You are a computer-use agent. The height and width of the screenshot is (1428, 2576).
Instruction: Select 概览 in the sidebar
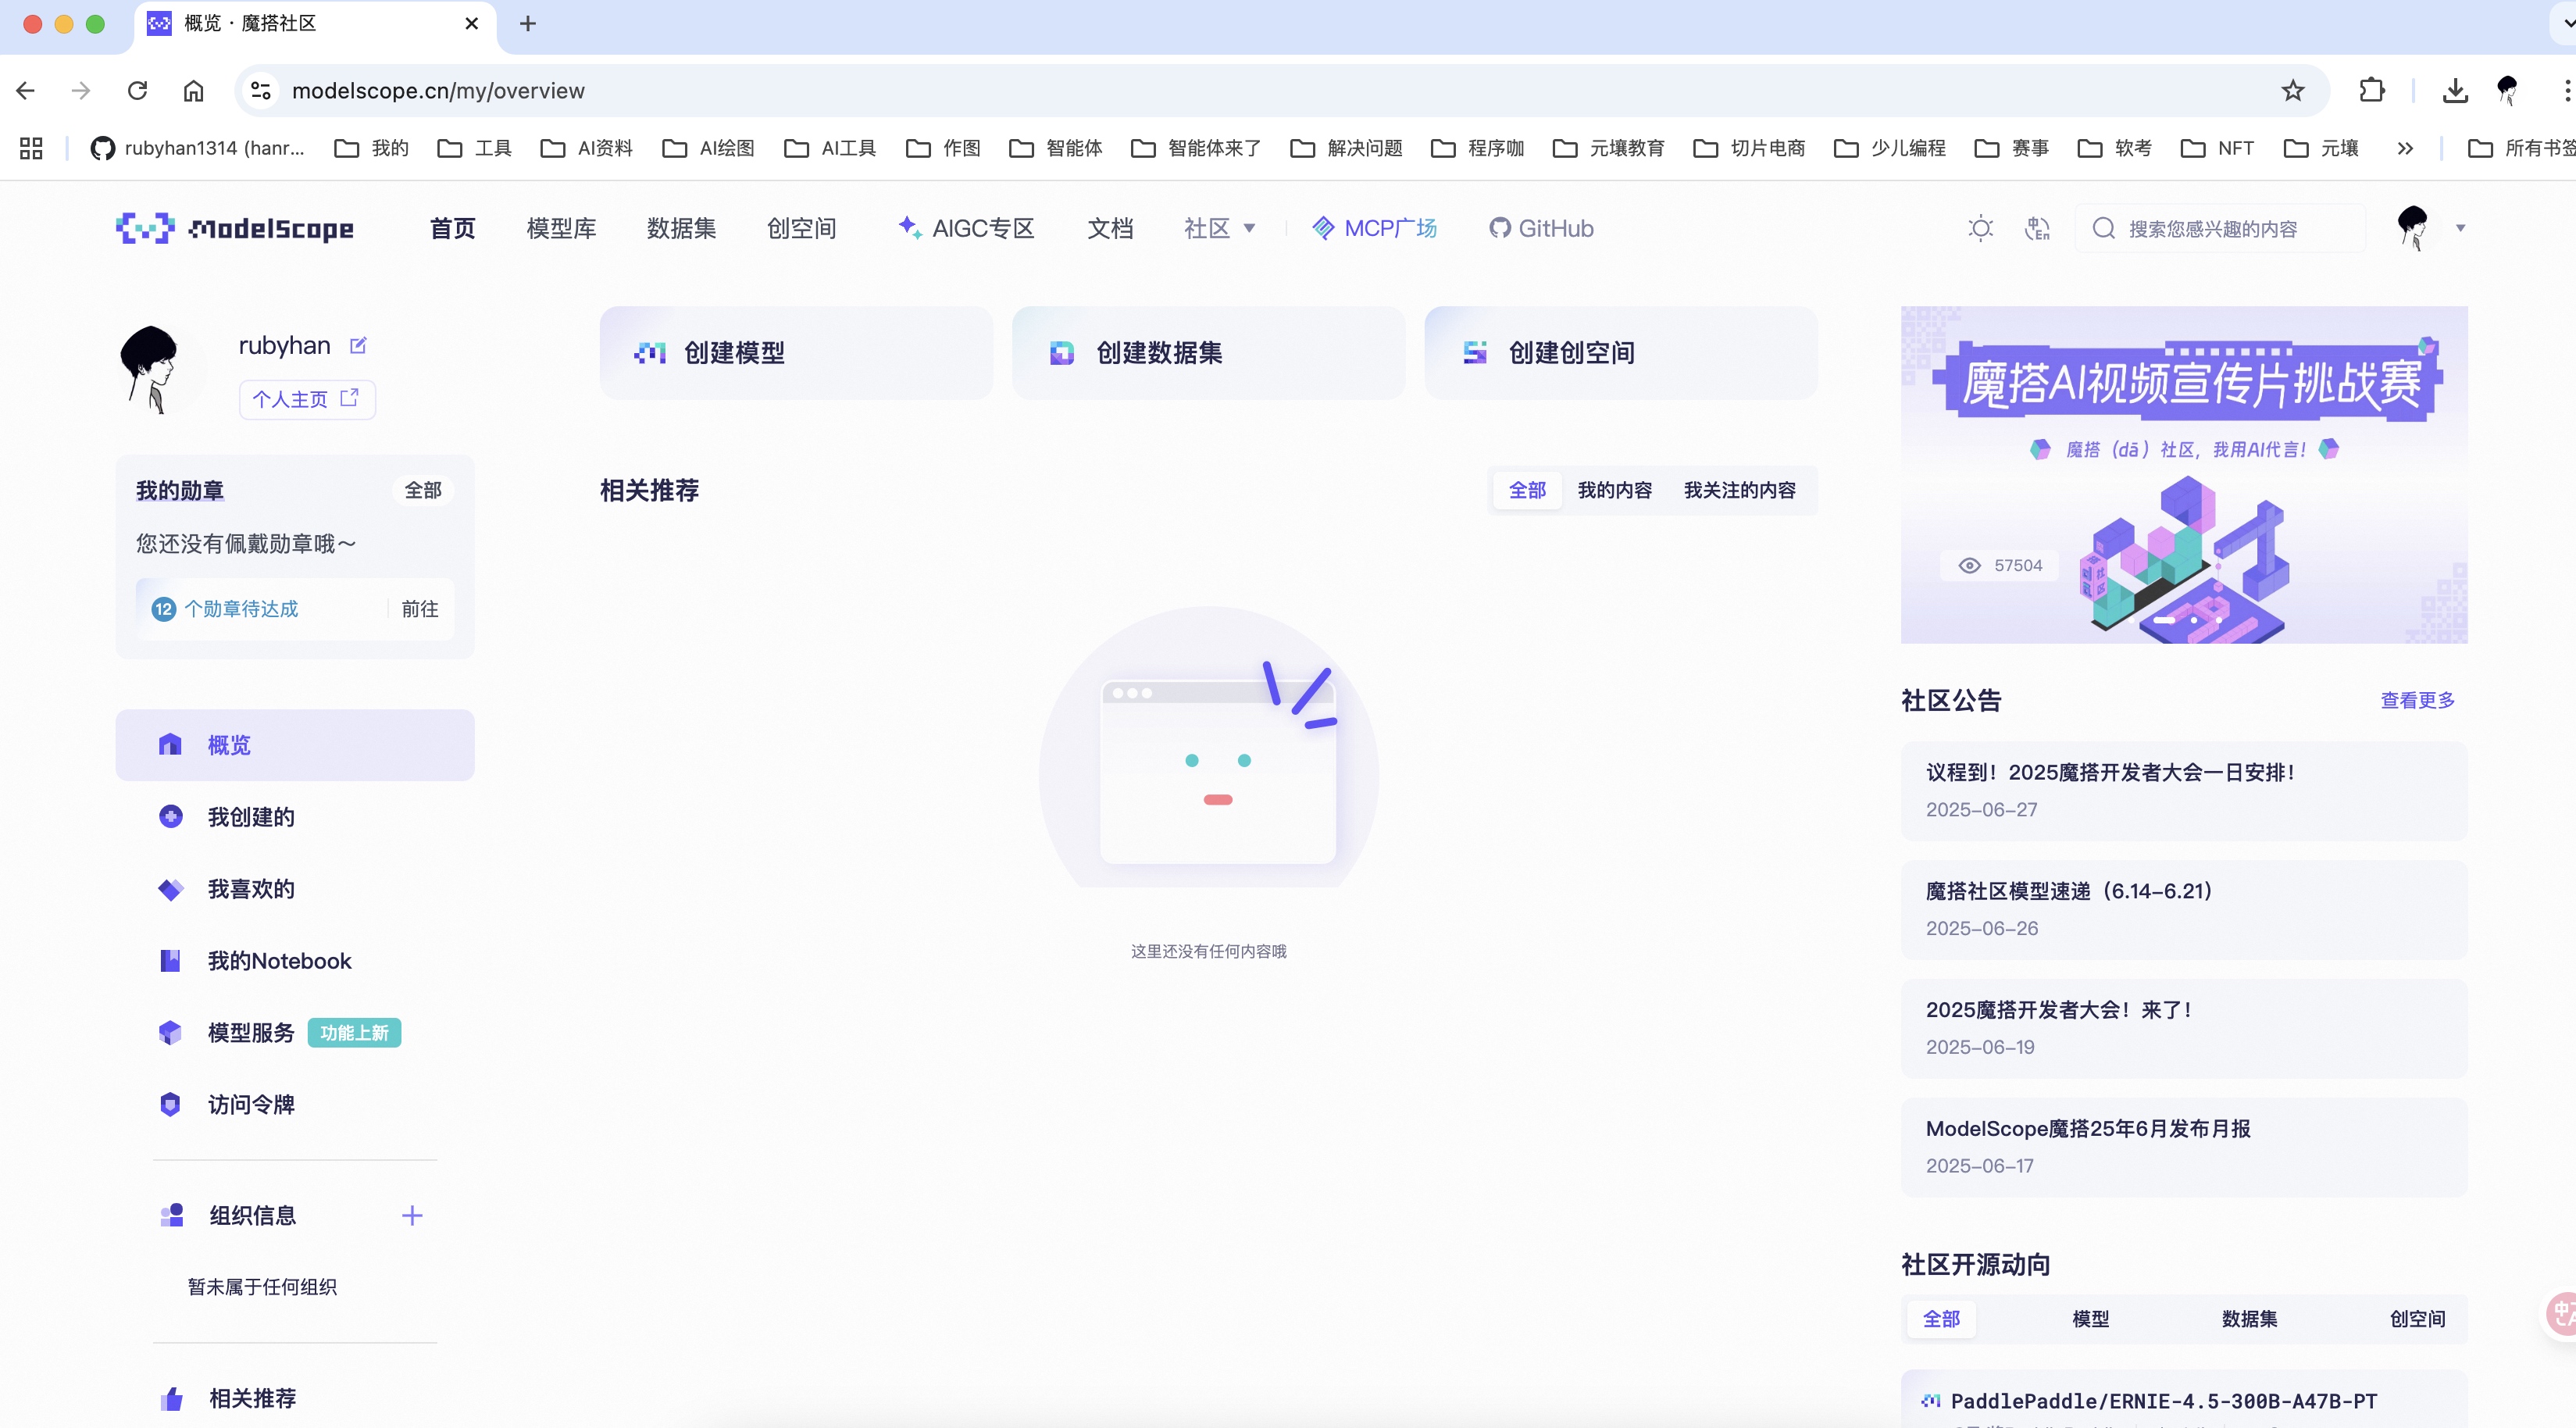(295, 745)
